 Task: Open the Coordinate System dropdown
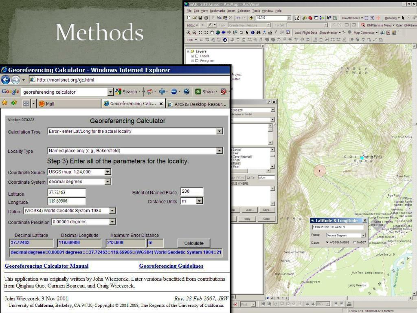click(108, 181)
